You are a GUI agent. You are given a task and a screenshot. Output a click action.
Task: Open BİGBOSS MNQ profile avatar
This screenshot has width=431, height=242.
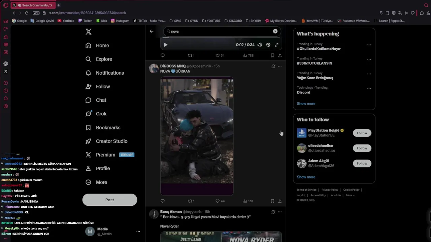point(154,68)
